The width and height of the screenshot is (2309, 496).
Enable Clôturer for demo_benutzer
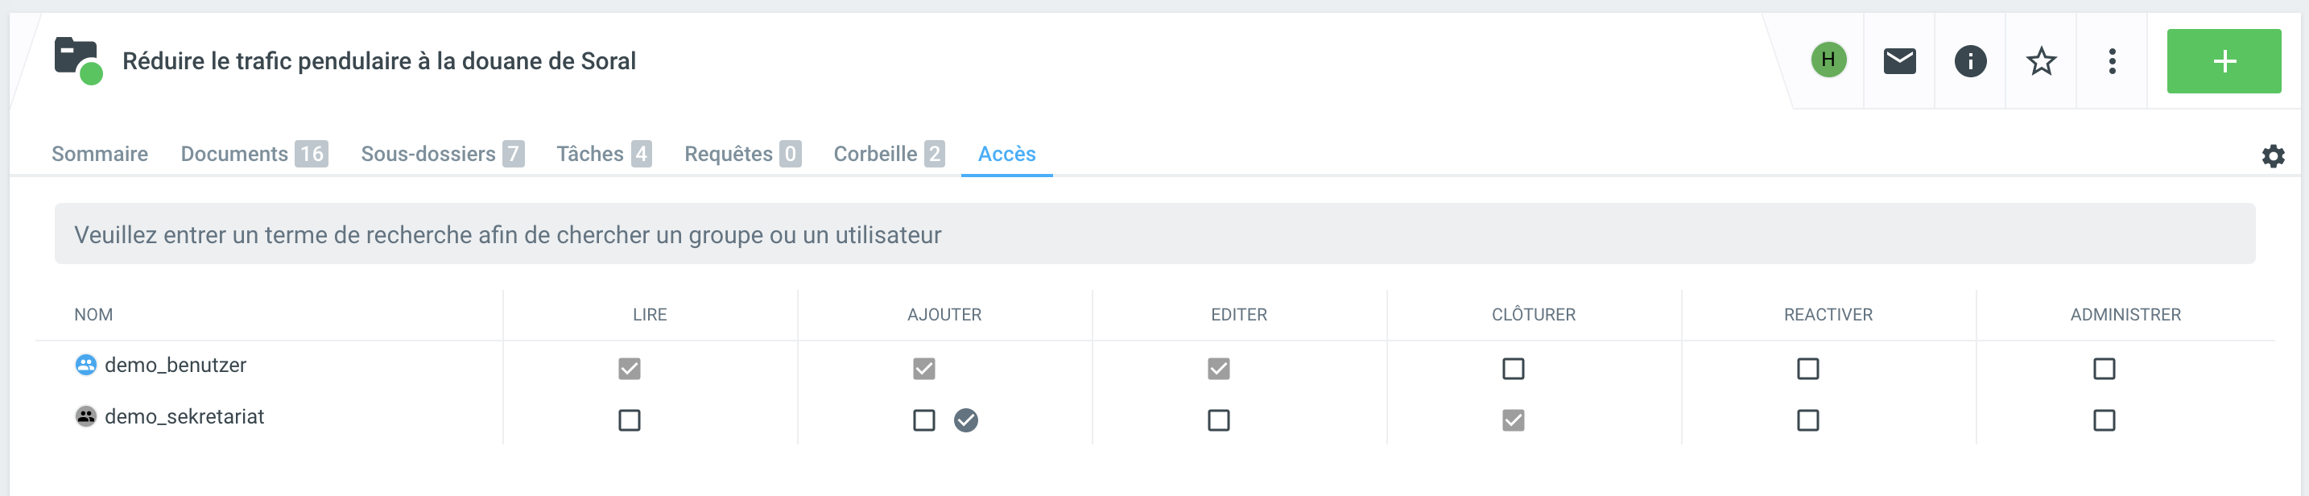tap(1512, 369)
